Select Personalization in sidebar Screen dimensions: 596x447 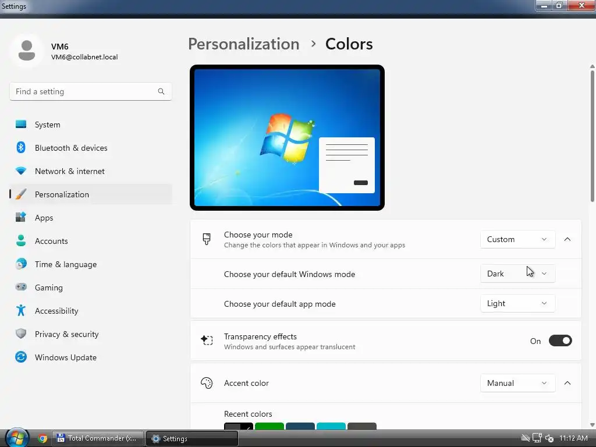[x=90, y=194]
